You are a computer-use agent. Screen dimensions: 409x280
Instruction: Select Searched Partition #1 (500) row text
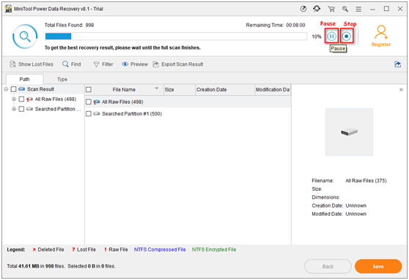tap(132, 114)
